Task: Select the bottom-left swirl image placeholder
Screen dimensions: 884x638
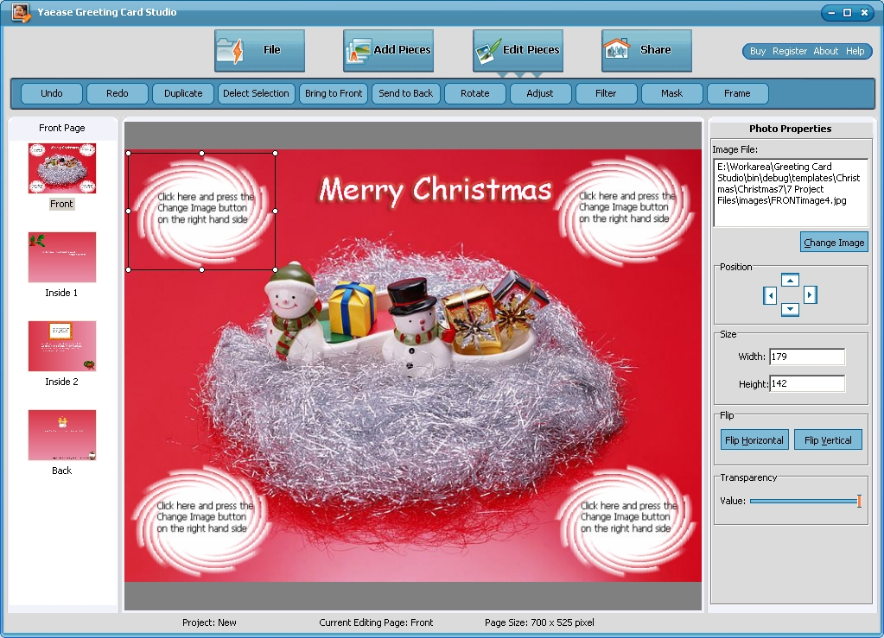Action: (x=201, y=519)
